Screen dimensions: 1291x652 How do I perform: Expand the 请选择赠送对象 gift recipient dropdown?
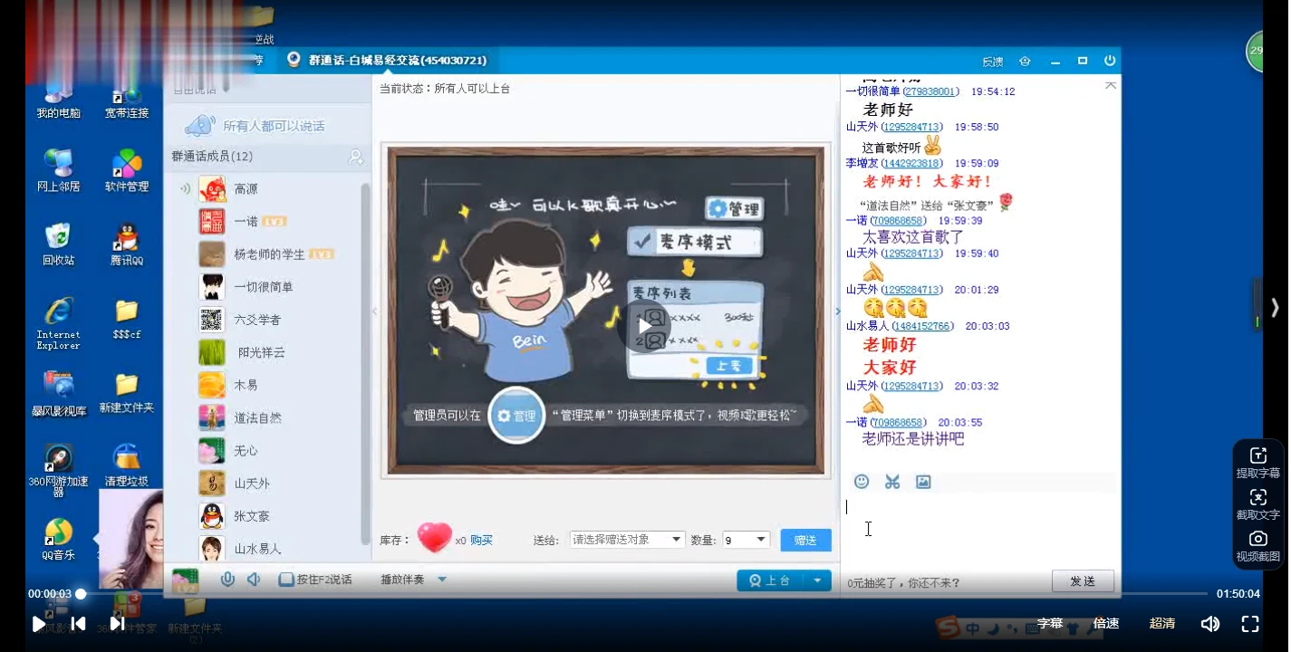point(674,539)
